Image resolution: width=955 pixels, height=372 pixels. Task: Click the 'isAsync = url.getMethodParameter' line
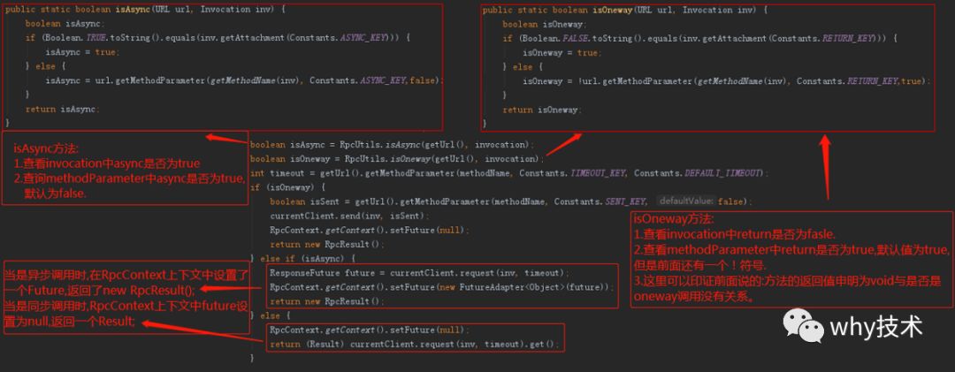(x=244, y=80)
